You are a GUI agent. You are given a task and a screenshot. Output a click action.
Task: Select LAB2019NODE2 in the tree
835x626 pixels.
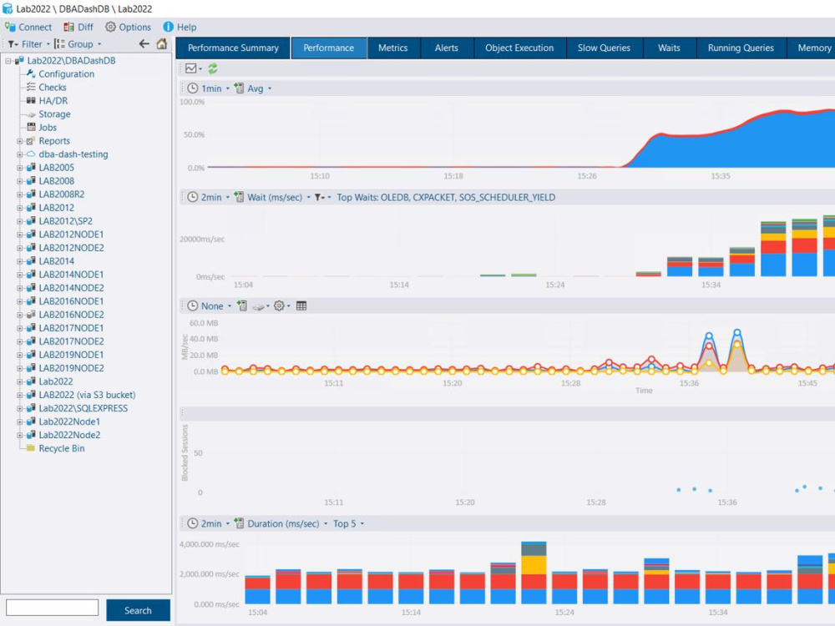[71, 368]
